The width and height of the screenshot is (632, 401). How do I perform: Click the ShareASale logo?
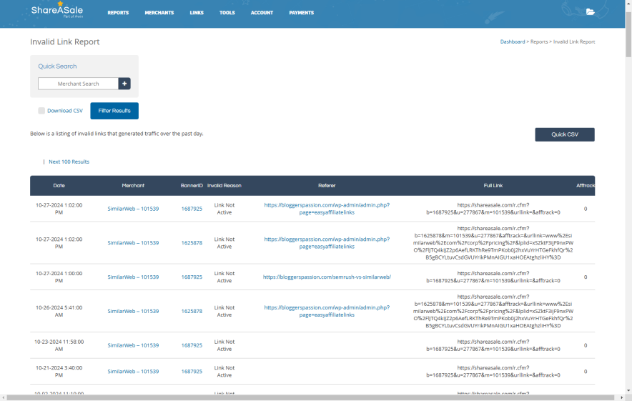[x=56, y=11]
